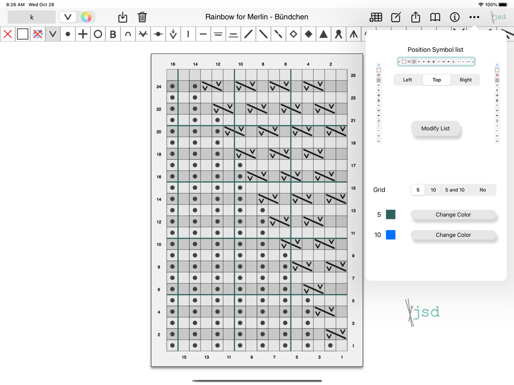Tap the dark green grid 5 swatch
Viewport: 514px width, 385px height.
tap(391, 215)
